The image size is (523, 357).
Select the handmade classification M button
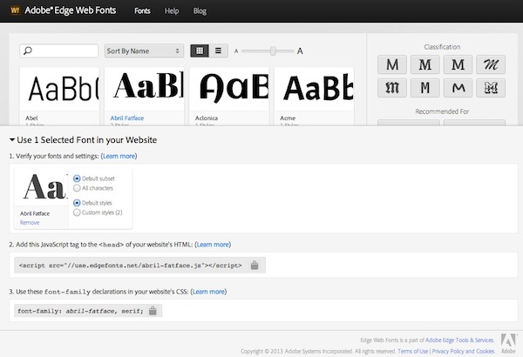tap(458, 88)
